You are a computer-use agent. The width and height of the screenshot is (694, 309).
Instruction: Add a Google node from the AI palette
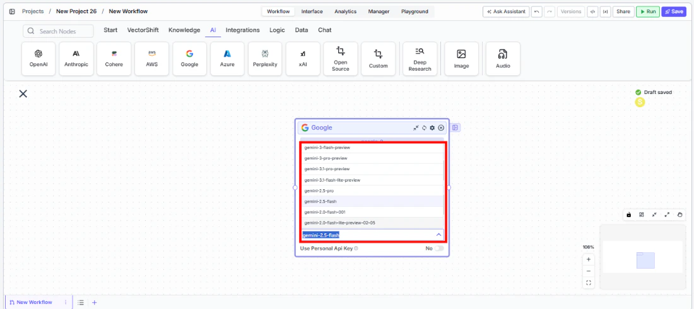point(189,59)
